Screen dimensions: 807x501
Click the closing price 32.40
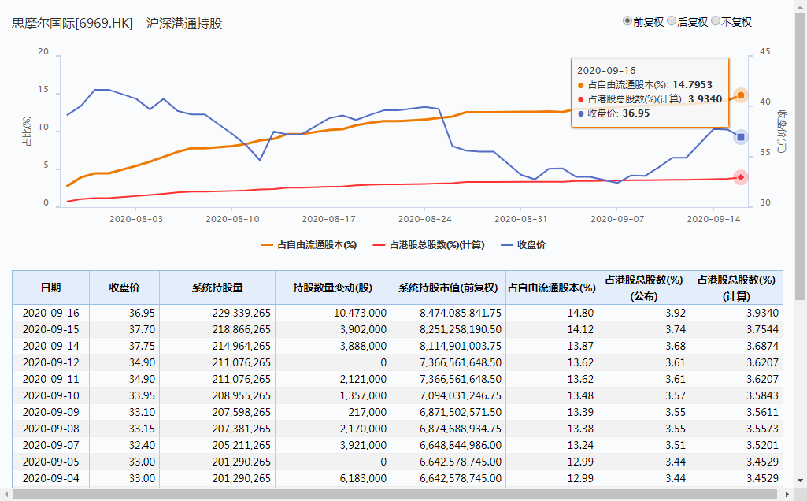[142, 445]
